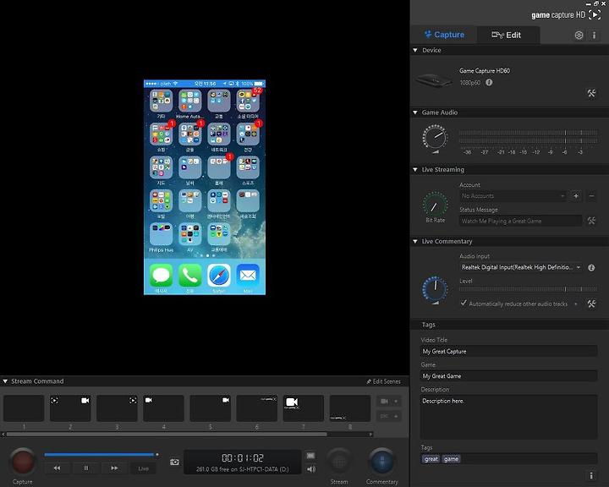Select Stream Command scene 1
Viewport: 609px width, 487px height.
(x=24, y=408)
